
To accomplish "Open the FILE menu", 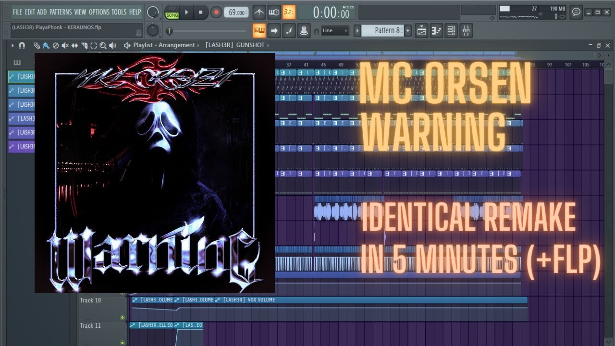I will tap(17, 12).
